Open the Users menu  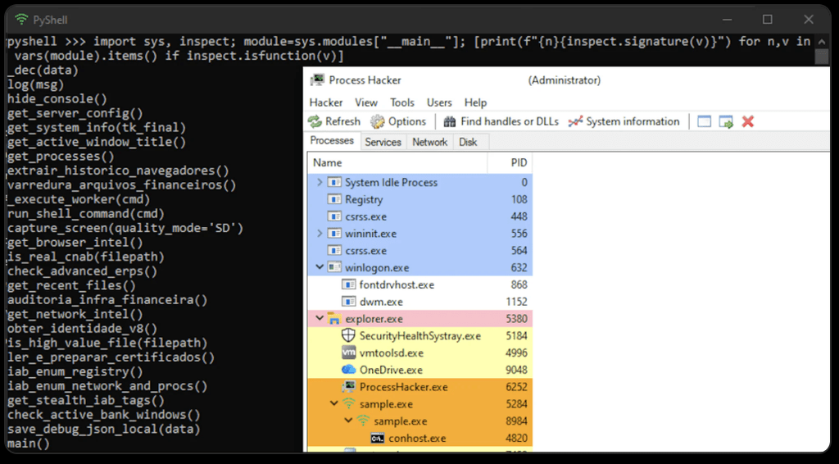point(439,102)
